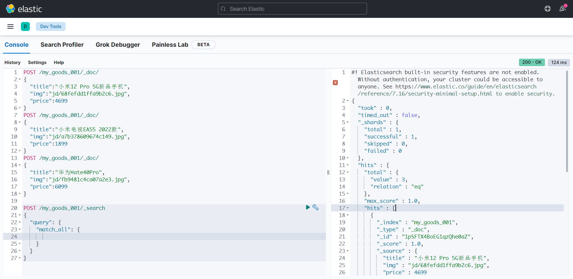Collapse the "query" fold at line 22
Viewport: 573px width, 279px height.
tap(20, 222)
